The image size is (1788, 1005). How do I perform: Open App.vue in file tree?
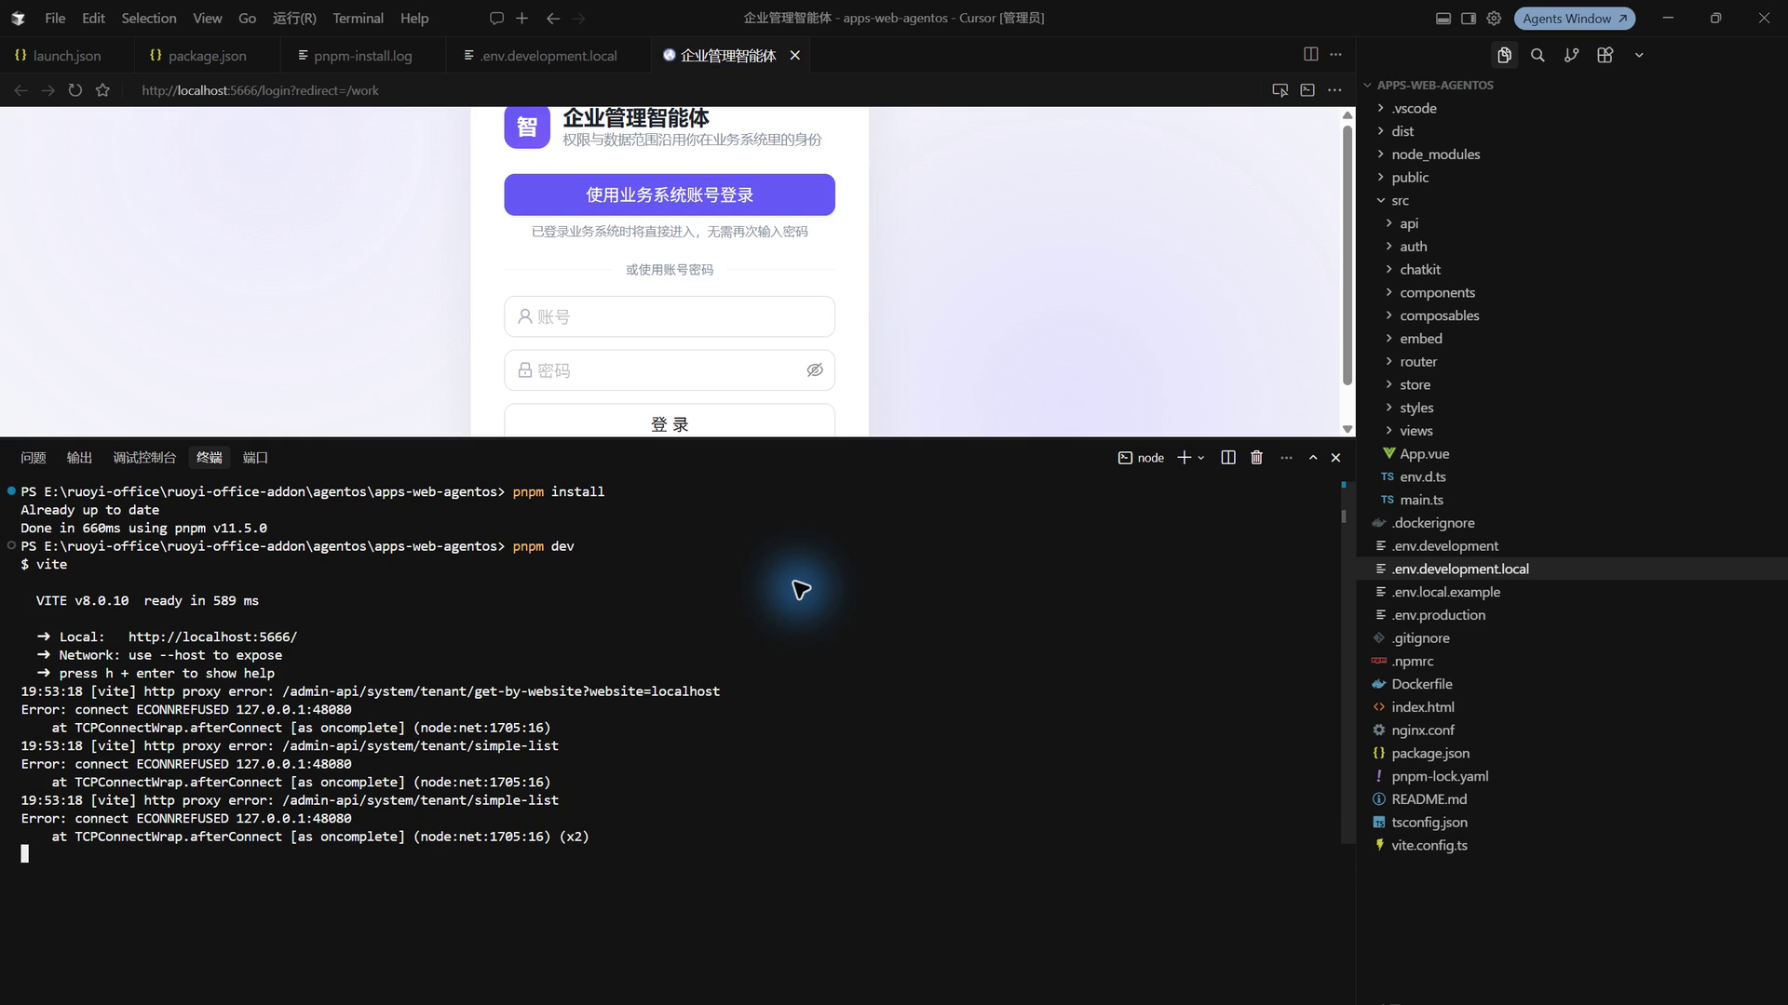pos(1424,453)
